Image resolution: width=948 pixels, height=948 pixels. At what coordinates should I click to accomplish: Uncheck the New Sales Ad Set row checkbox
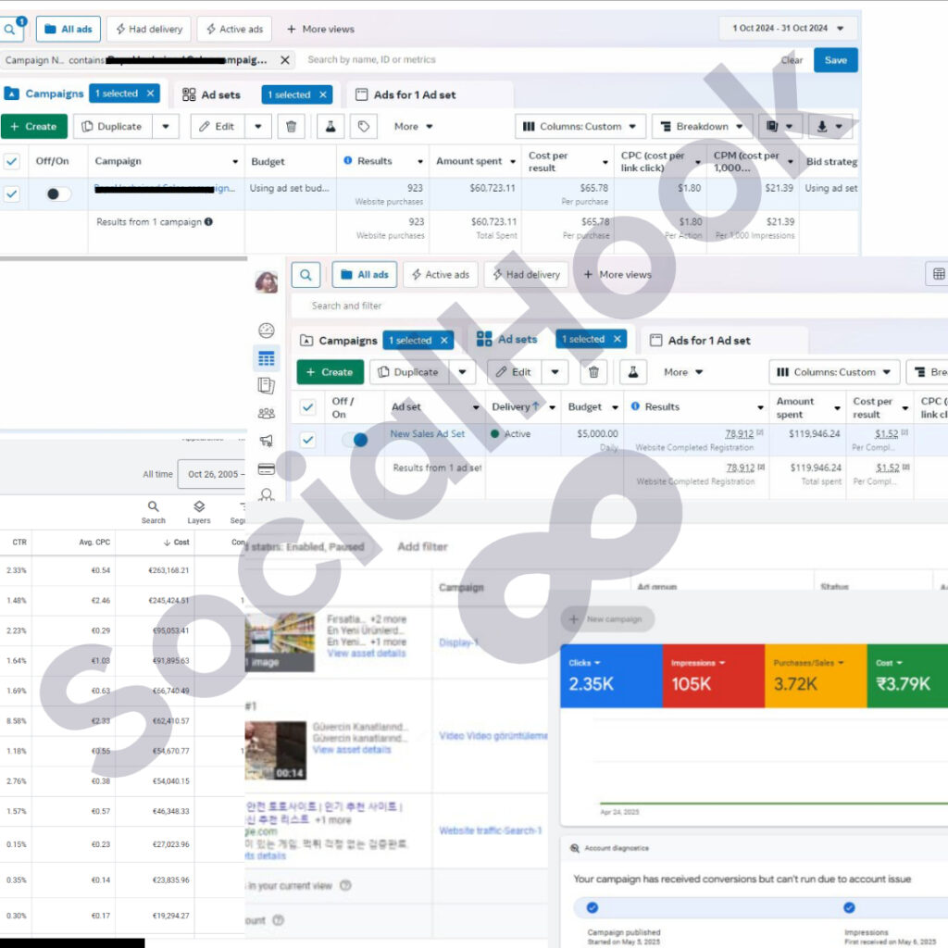pos(307,440)
